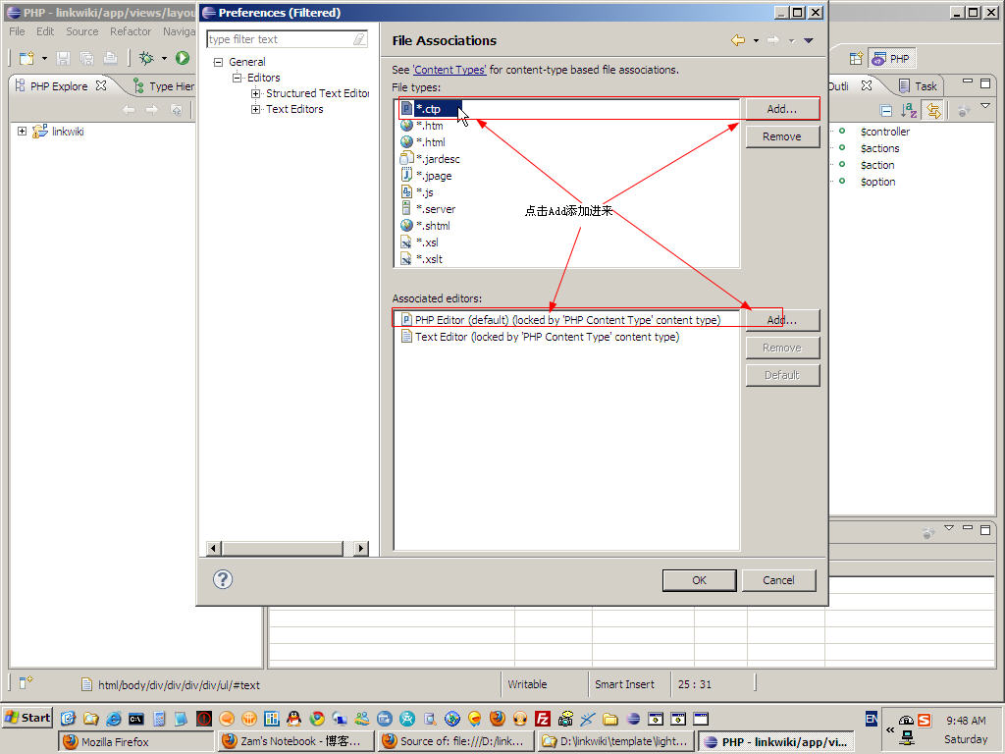Toggle Link with Editor in Outline toolbar
Image resolution: width=1005 pixels, height=754 pixels.
[x=934, y=110]
